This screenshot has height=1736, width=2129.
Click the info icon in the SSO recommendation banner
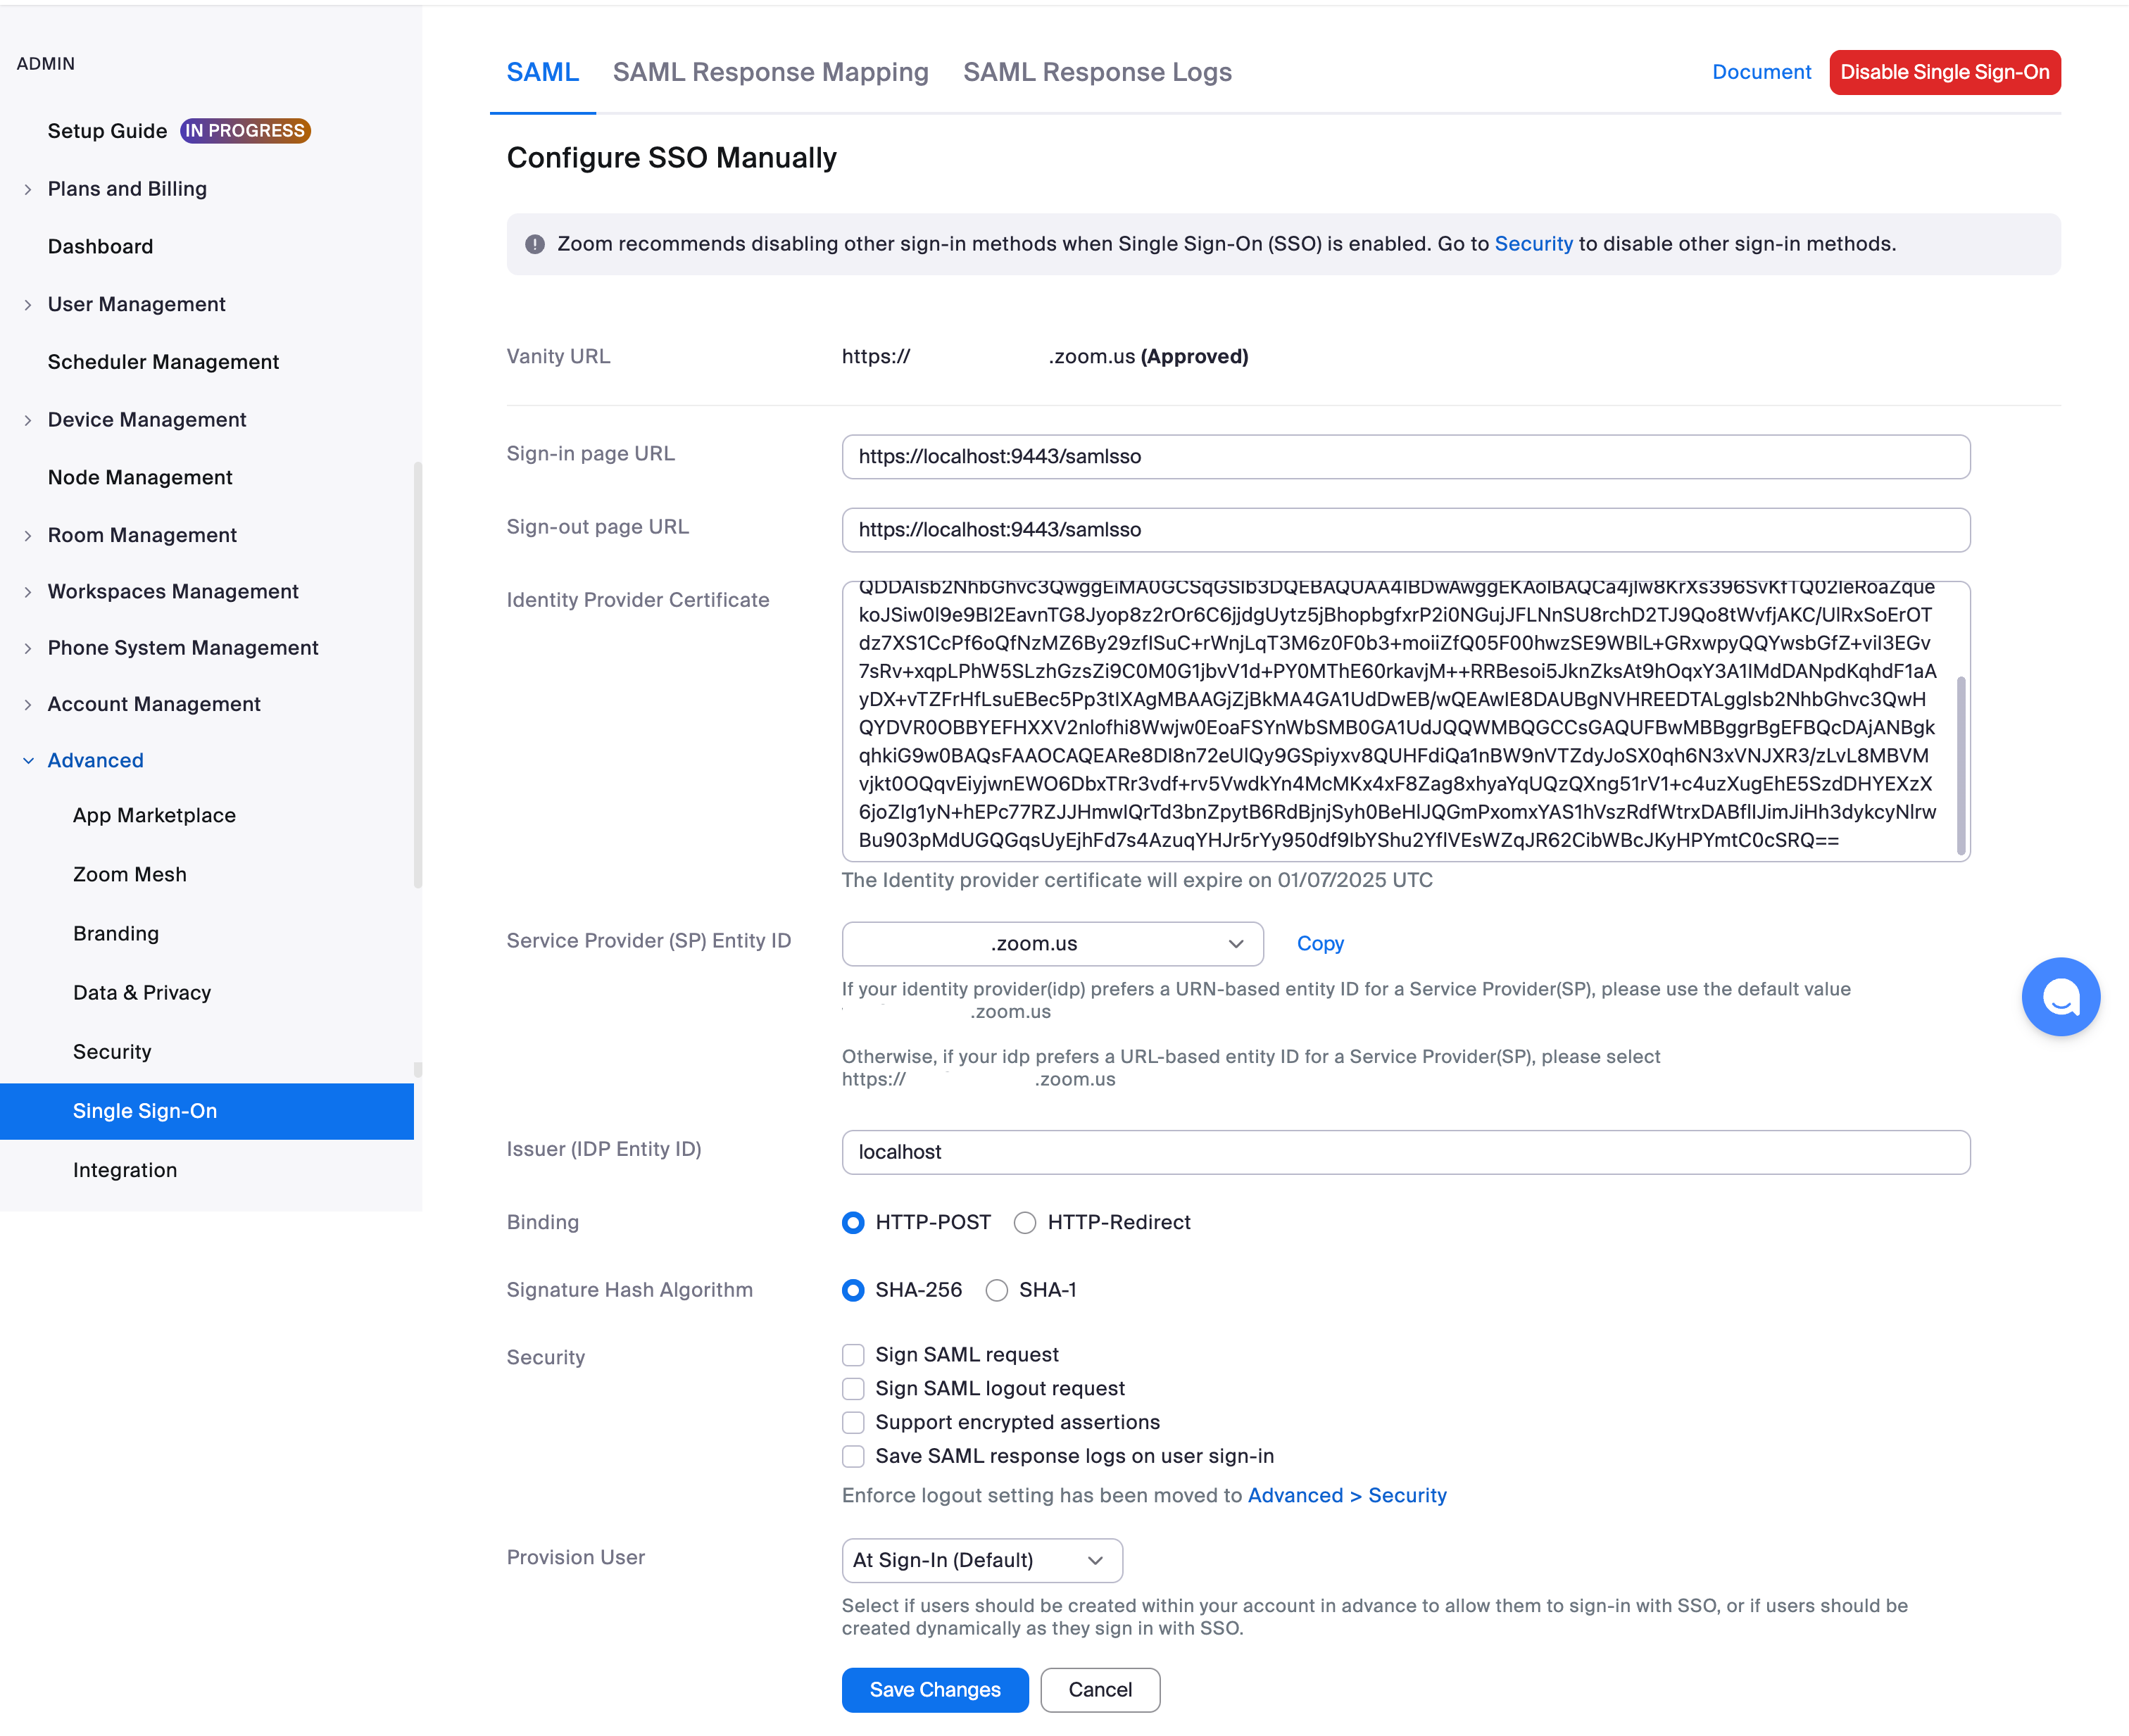(535, 244)
